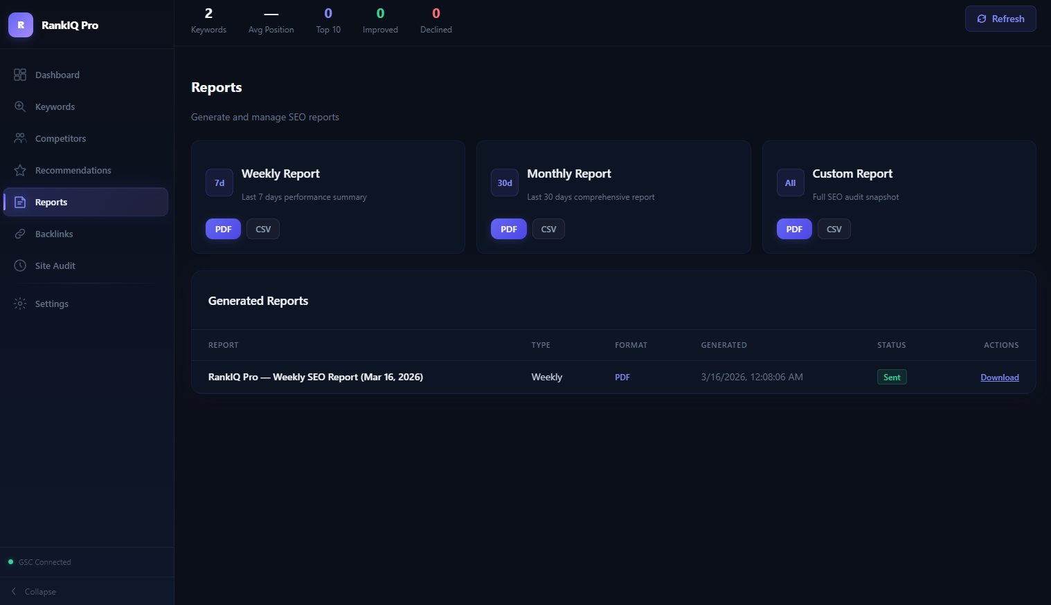Export Monthly Report as CSV
1051x605 pixels.
[x=548, y=229]
